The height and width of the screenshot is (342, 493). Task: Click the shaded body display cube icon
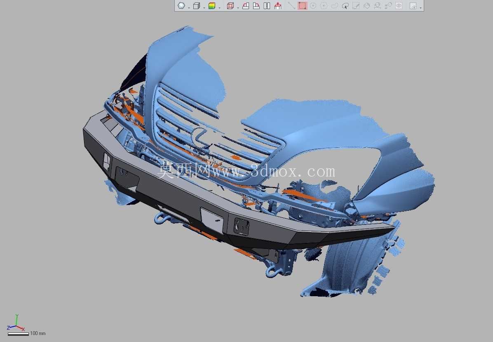pos(197,6)
